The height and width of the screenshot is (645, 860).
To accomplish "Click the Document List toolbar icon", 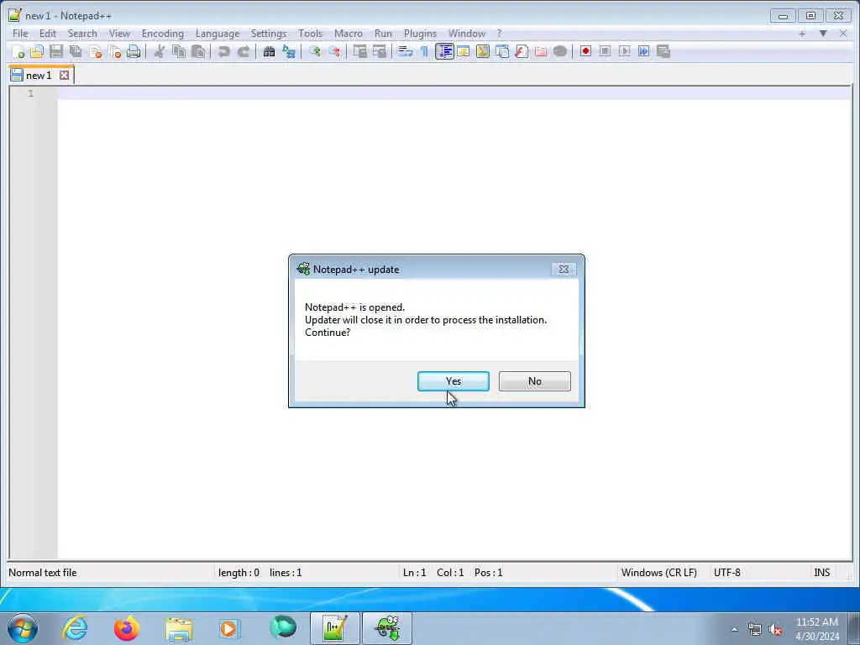I will tap(502, 51).
